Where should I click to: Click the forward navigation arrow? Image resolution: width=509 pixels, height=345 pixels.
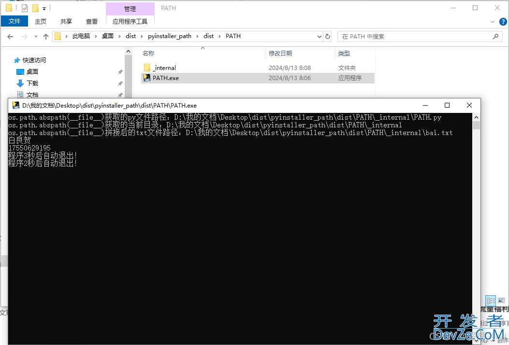[x=24, y=37]
